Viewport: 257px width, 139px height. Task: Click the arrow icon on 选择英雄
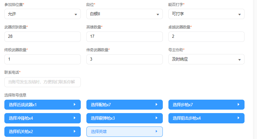click(156, 132)
